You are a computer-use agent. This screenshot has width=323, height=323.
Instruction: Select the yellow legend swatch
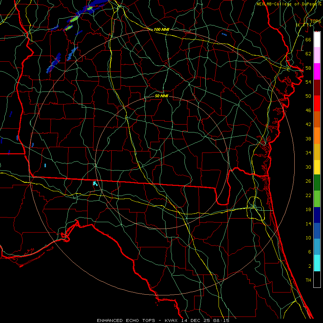tap(317, 167)
